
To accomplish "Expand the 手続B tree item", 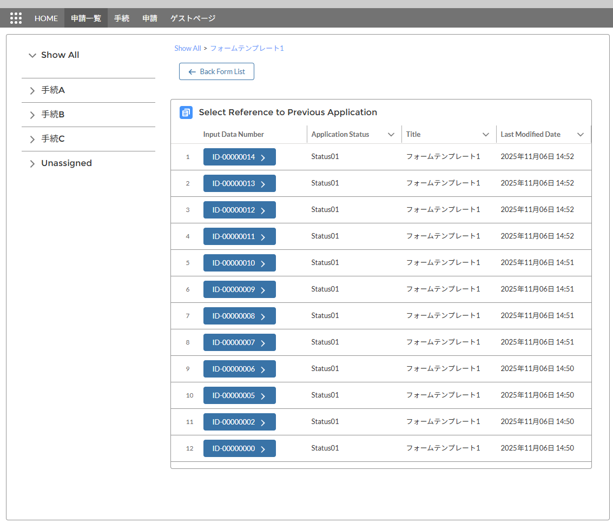I will click(32, 115).
